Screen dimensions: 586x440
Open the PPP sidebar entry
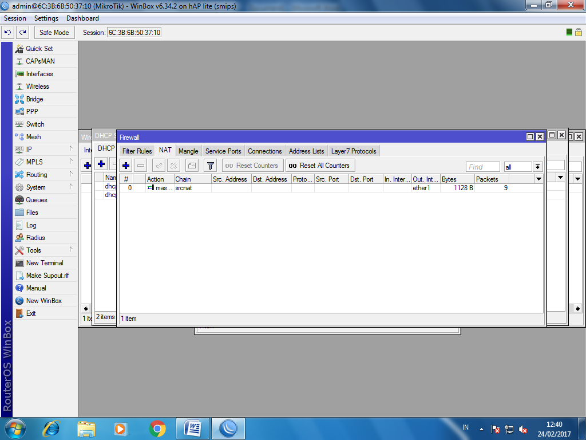[x=45, y=112]
